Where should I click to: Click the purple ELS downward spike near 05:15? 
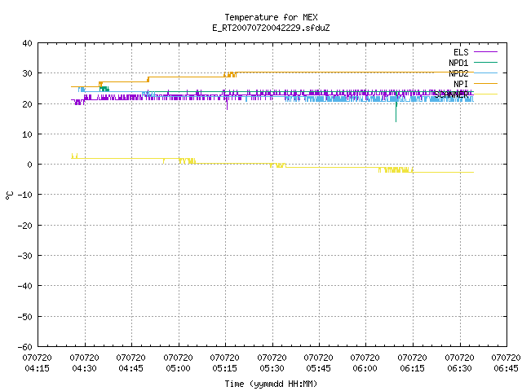point(227,103)
